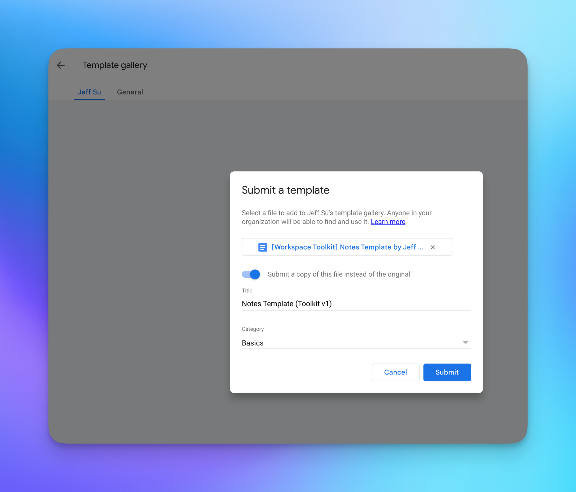Viewport: 576px width, 492px height.
Task: Click the 'Title' field label
Action: tap(247, 291)
